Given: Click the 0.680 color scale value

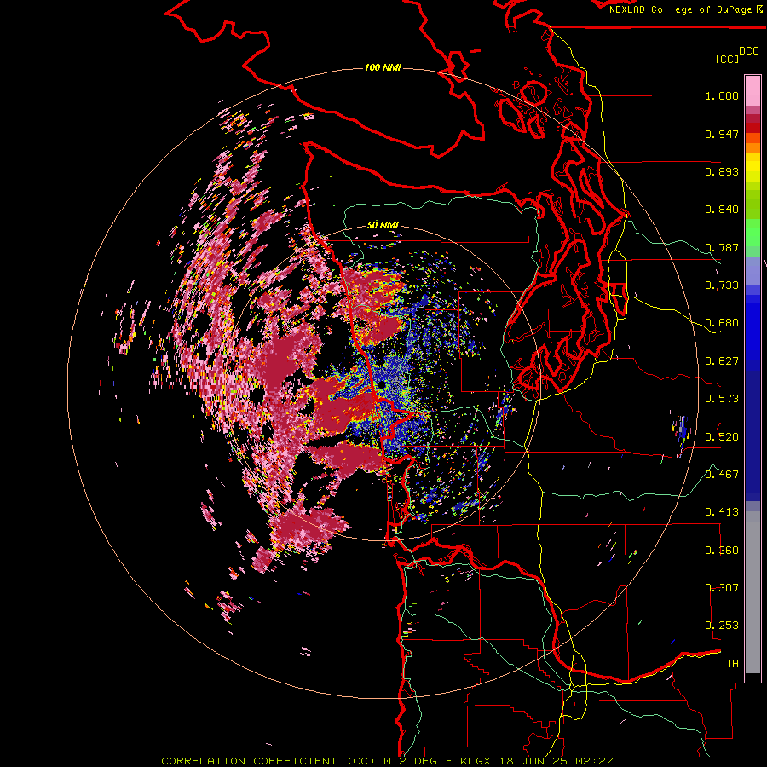Looking at the screenshot, I should pos(722,323).
